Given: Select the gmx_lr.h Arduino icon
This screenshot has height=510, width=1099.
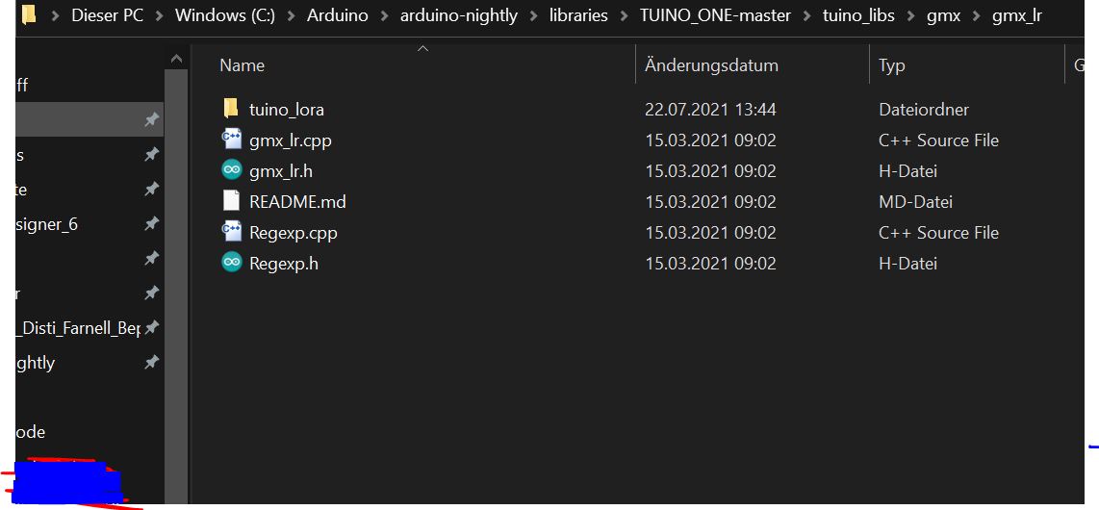Looking at the screenshot, I should [x=231, y=170].
